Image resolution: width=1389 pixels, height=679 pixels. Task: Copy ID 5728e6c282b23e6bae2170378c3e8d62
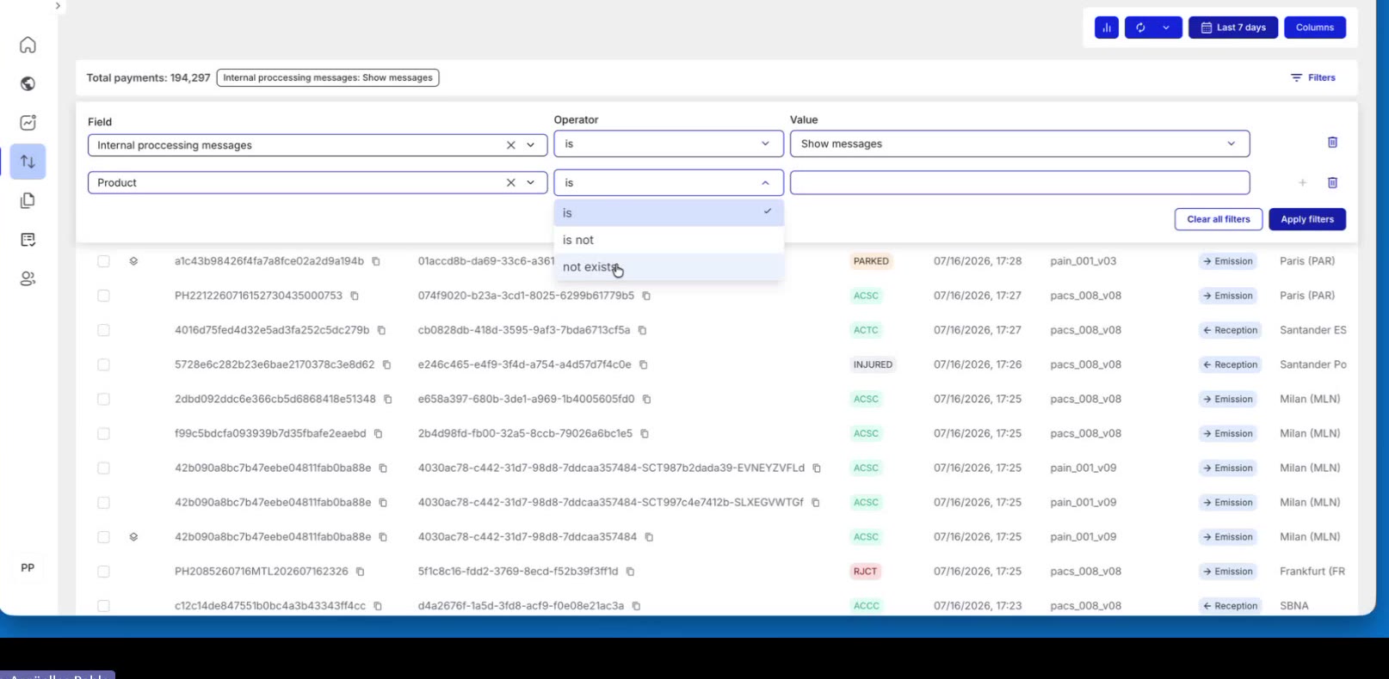coord(386,364)
